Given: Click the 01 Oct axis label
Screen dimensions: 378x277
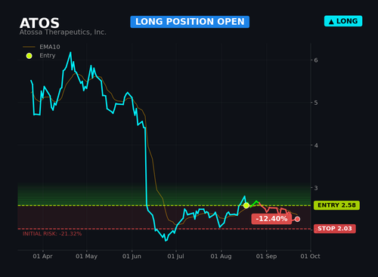Looking at the screenshot, I should (x=310, y=257).
